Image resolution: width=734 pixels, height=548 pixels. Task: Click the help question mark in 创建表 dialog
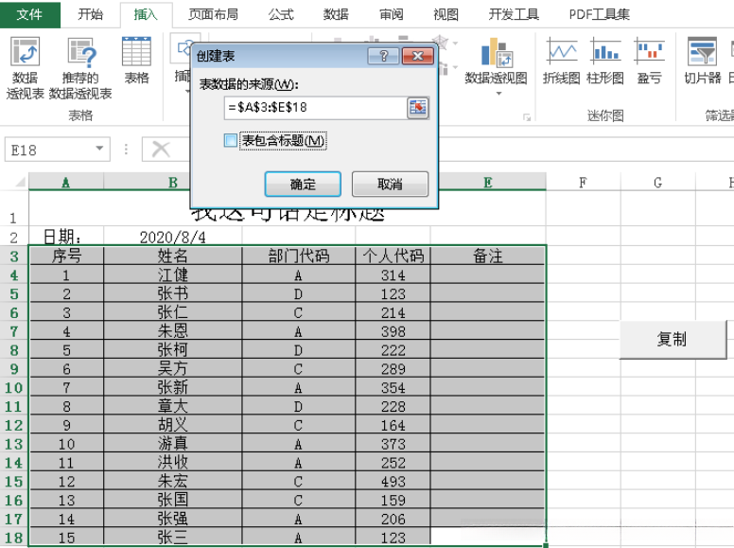tap(383, 56)
